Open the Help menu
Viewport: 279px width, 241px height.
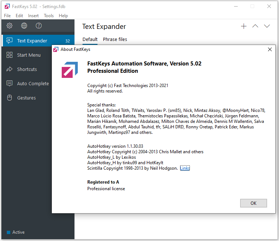pyautogui.click(x=63, y=16)
